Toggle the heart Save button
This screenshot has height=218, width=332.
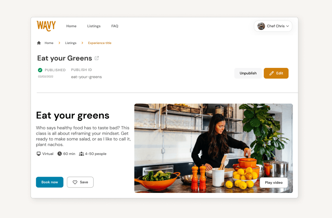(x=80, y=182)
